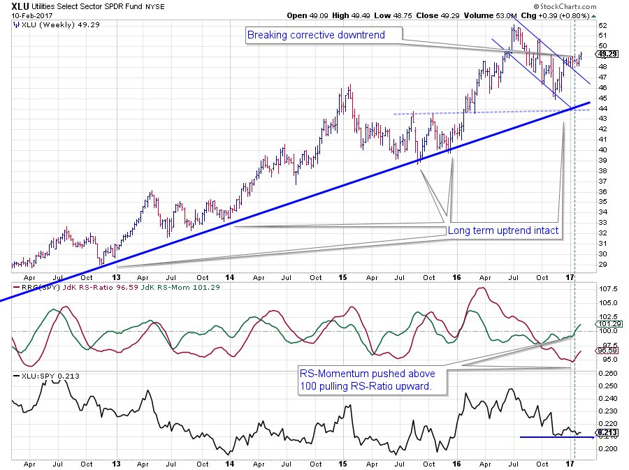Click the 'Long term uptrend intact' annotation box
629x470 pixels.
[x=503, y=230]
